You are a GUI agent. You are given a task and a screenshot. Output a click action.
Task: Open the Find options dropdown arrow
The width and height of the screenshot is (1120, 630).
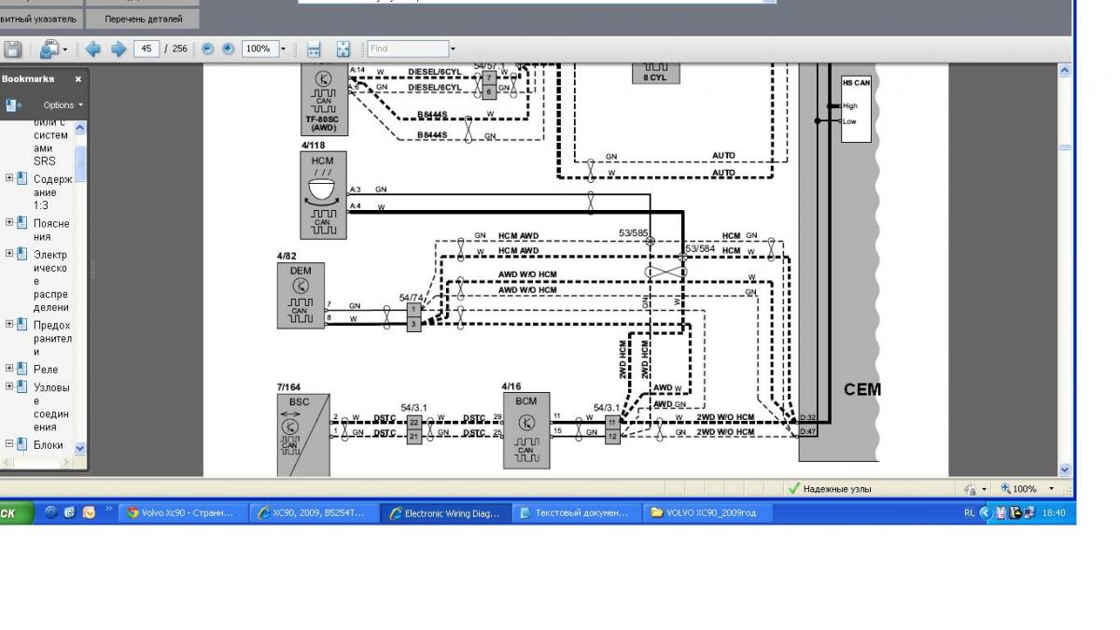click(x=453, y=49)
